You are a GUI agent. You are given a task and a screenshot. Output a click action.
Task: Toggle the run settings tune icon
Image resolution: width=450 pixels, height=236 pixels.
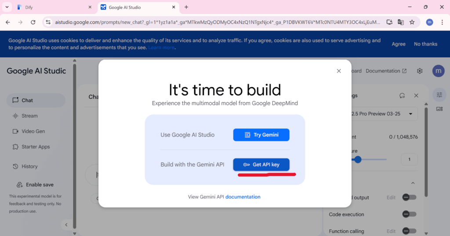tap(439, 95)
